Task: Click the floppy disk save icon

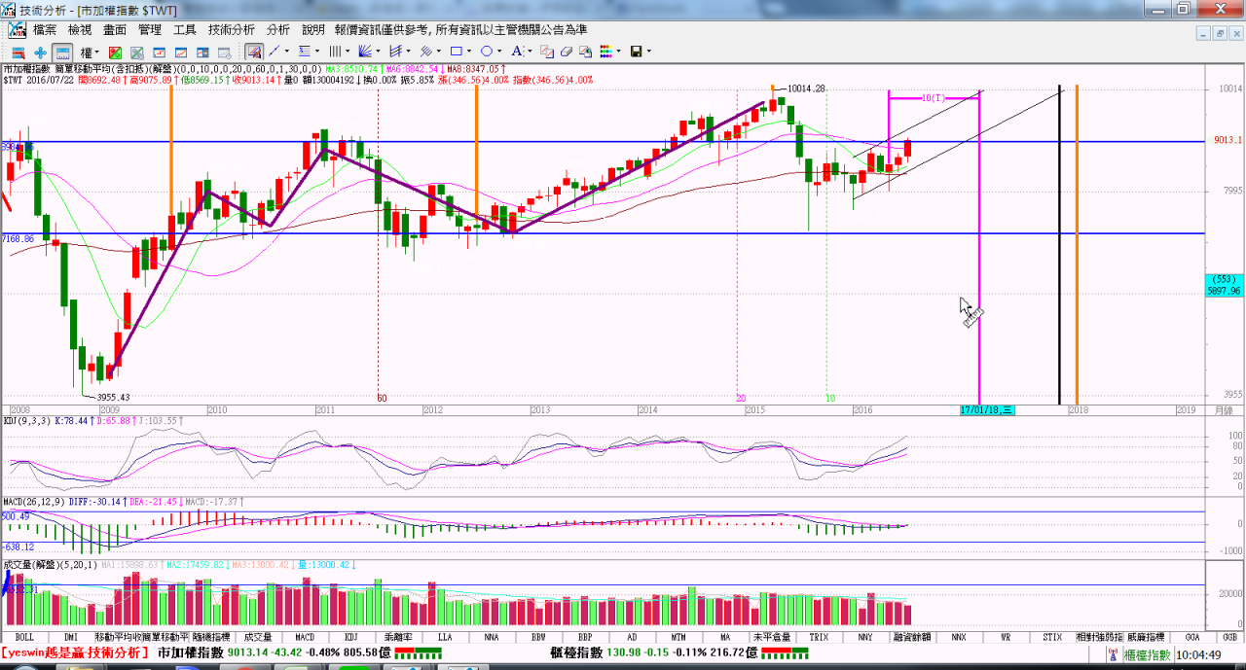Action: (x=636, y=52)
